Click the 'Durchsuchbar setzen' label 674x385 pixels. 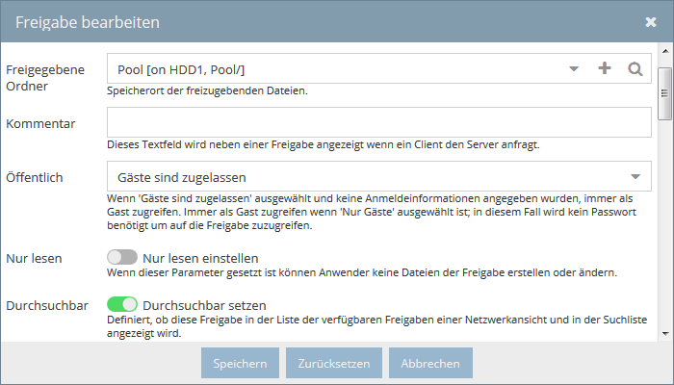coord(204,305)
